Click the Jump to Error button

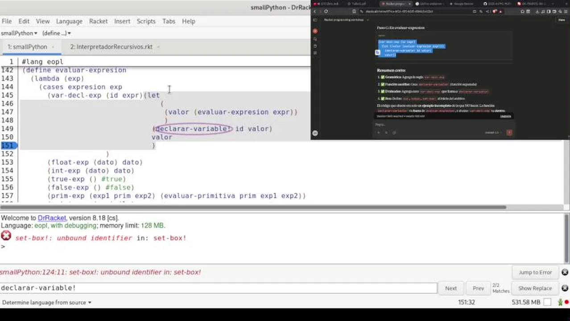point(535,272)
